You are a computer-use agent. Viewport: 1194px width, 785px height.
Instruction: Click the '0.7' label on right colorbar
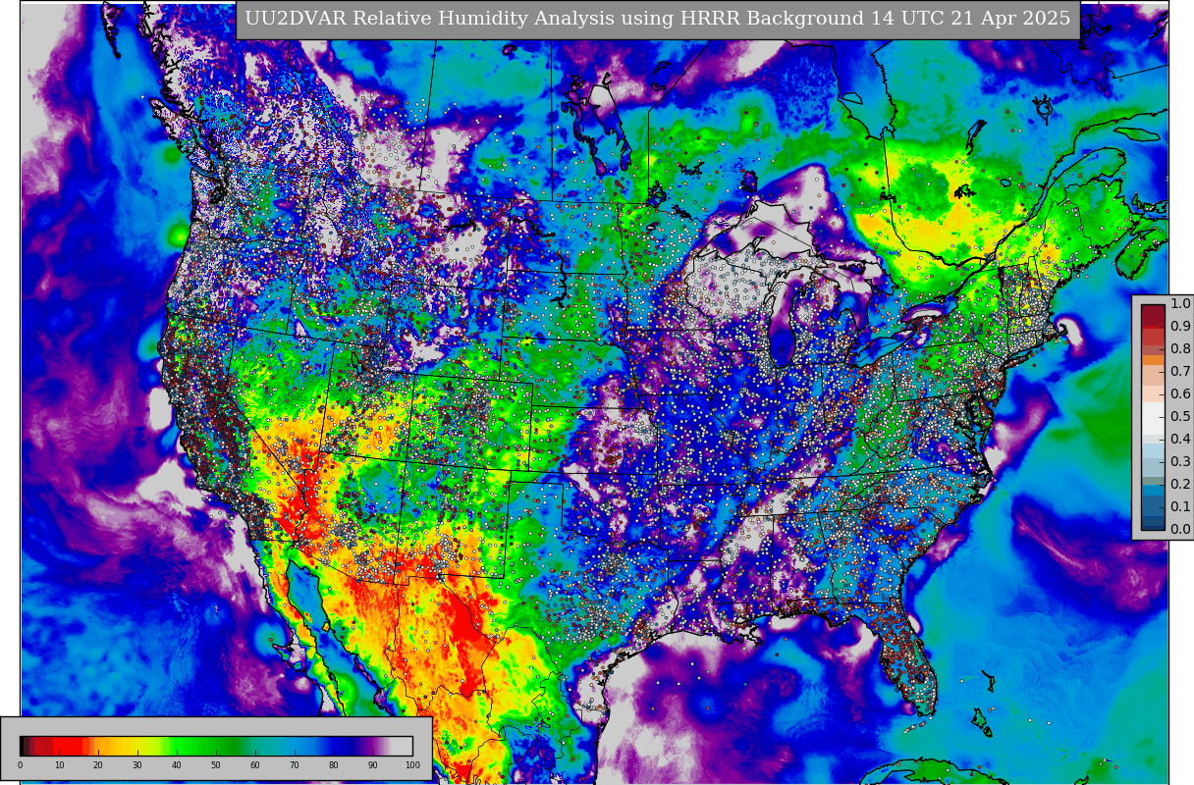pyautogui.click(x=1180, y=372)
